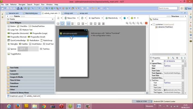
Task: Select the CheckedTextView widget
Action: [37, 26]
